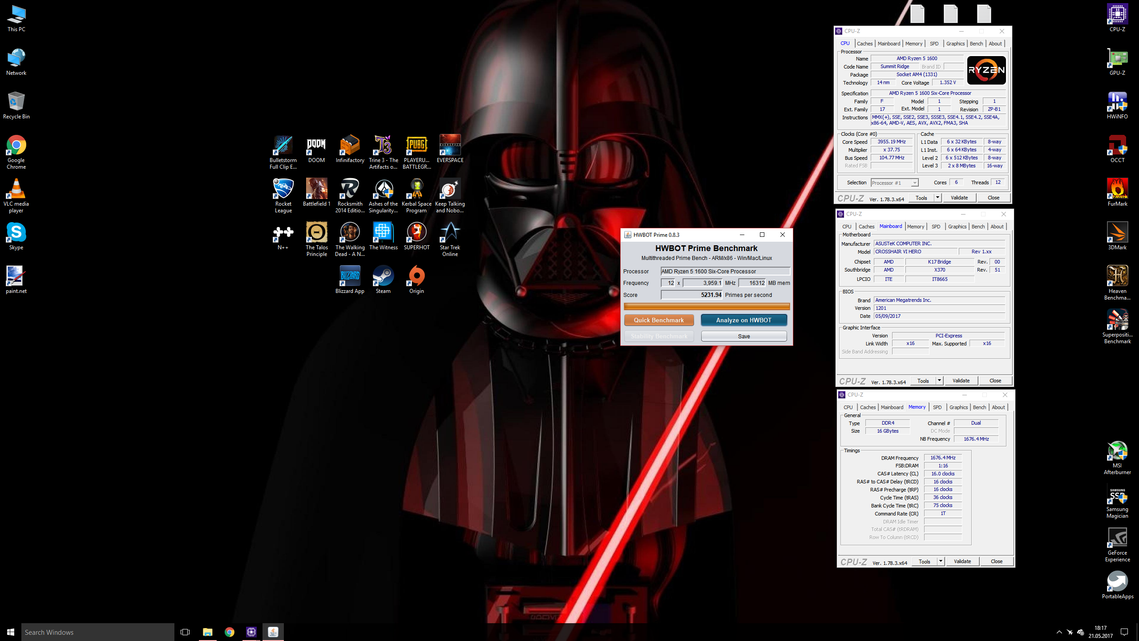Click the EVERSPACE desktop shortcut
Screen dimensions: 1139x641
coord(450,149)
